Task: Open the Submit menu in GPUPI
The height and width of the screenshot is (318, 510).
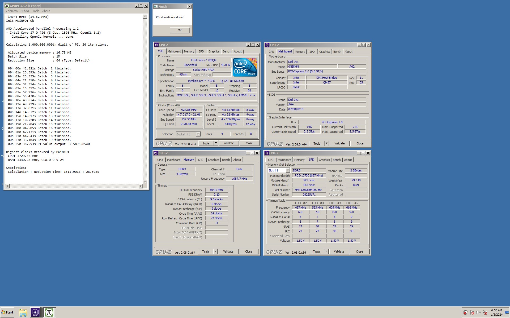Action: click(x=25, y=11)
